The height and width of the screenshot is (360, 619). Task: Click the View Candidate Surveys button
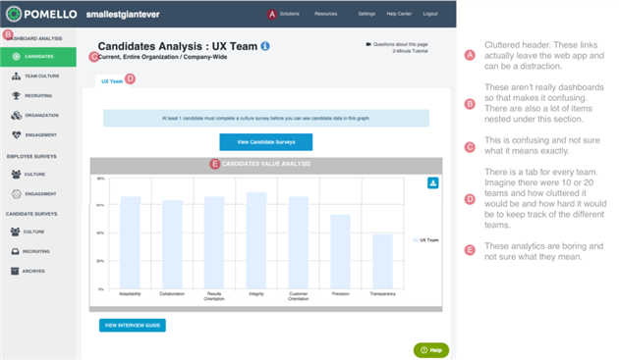[266, 142]
